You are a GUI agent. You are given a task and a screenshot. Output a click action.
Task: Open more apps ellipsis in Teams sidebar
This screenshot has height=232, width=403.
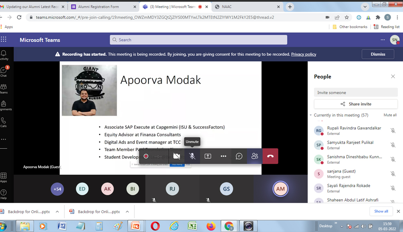tap(3, 139)
